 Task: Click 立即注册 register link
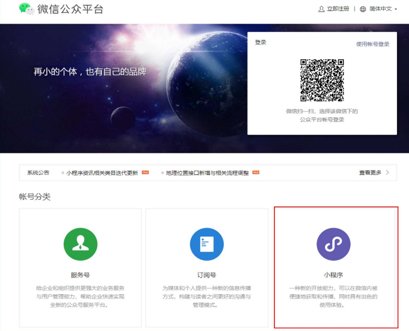click(338, 9)
